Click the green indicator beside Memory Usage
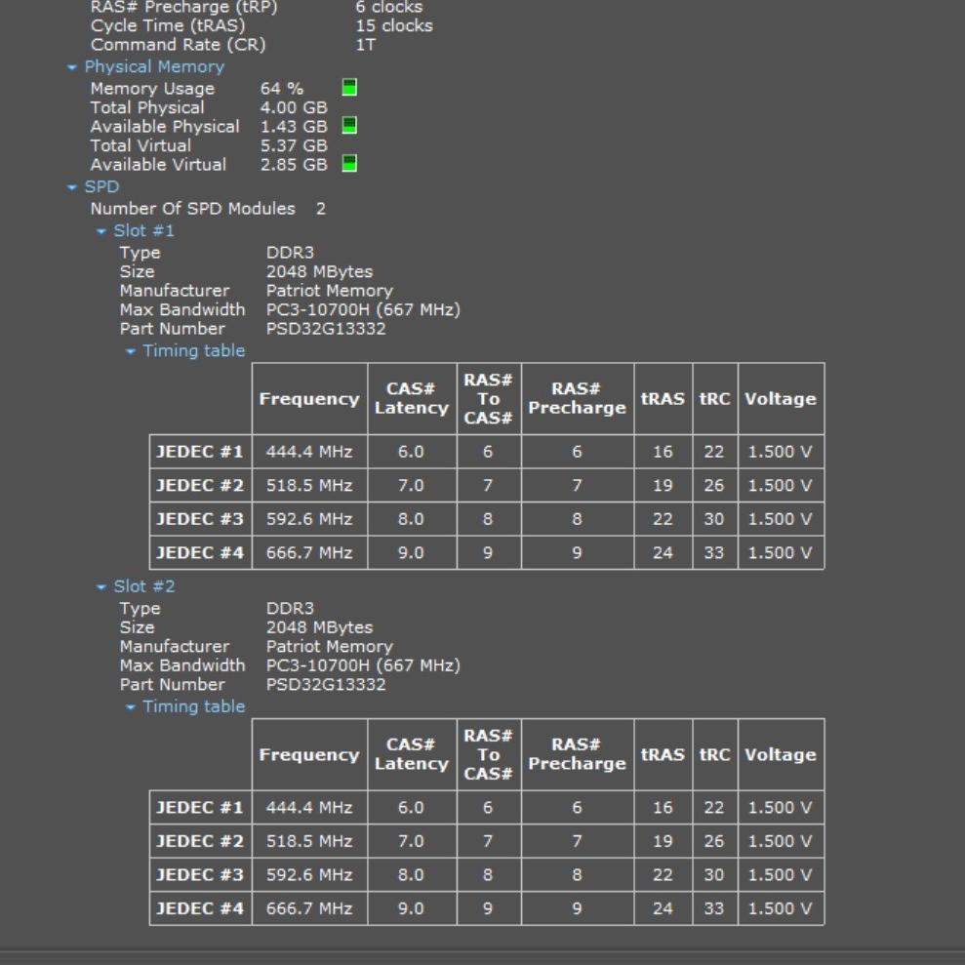Image resolution: width=965 pixels, height=965 pixels. click(x=349, y=88)
